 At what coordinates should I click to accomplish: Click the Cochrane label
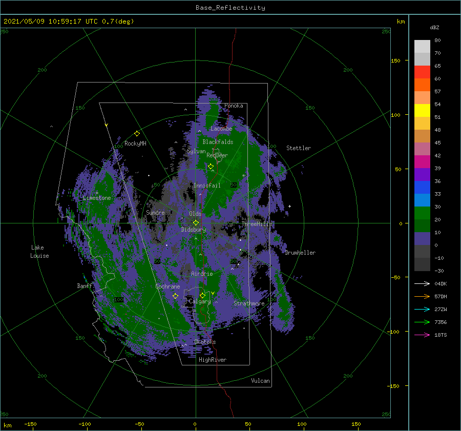pos(167,286)
